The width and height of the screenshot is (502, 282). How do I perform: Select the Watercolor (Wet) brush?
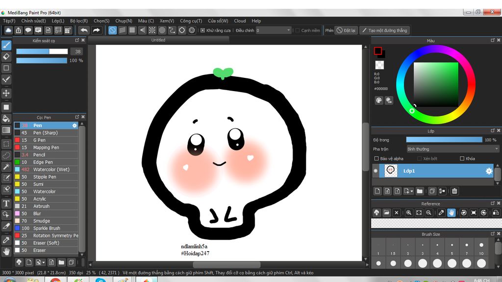pos(46,169)
